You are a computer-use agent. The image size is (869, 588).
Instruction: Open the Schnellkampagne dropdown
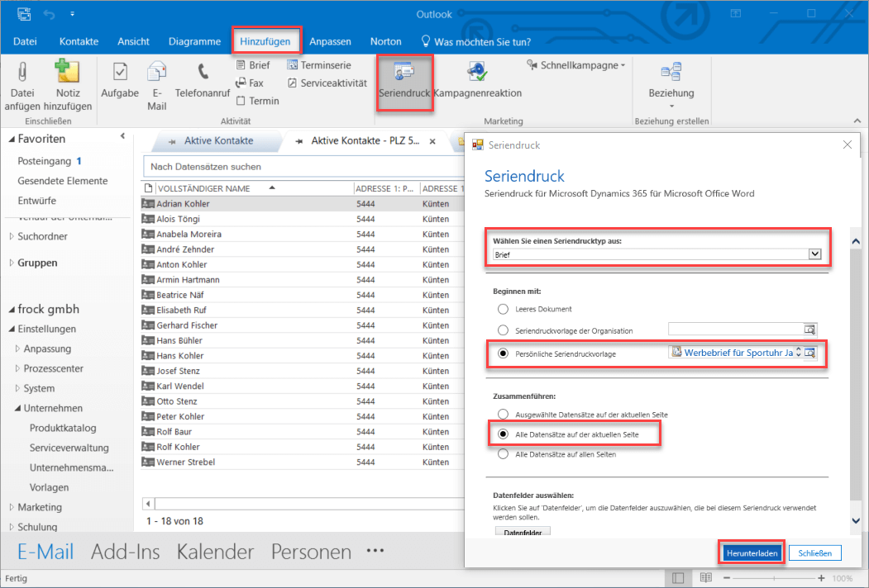tap(576, 65)
